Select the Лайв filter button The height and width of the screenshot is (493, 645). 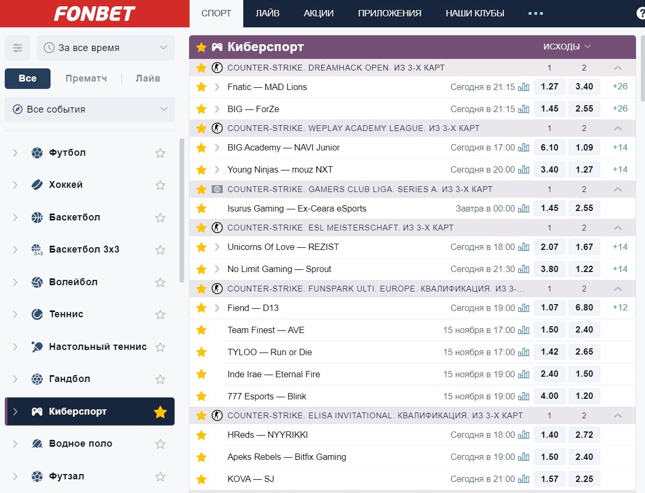(148, 78)
